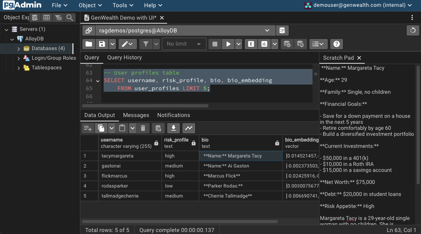Screen dimensions: 421x234
Task: Open the filter rows tool
Action: click(146, 44)
